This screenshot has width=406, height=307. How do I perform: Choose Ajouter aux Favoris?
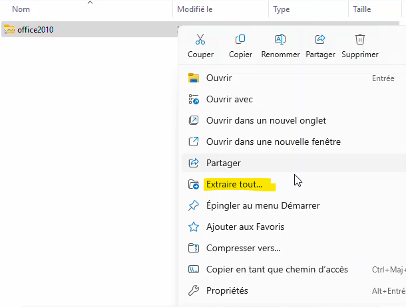(294, 227)
